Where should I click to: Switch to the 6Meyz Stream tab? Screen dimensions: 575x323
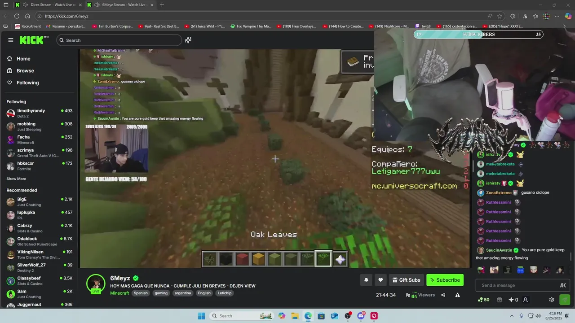120,4
